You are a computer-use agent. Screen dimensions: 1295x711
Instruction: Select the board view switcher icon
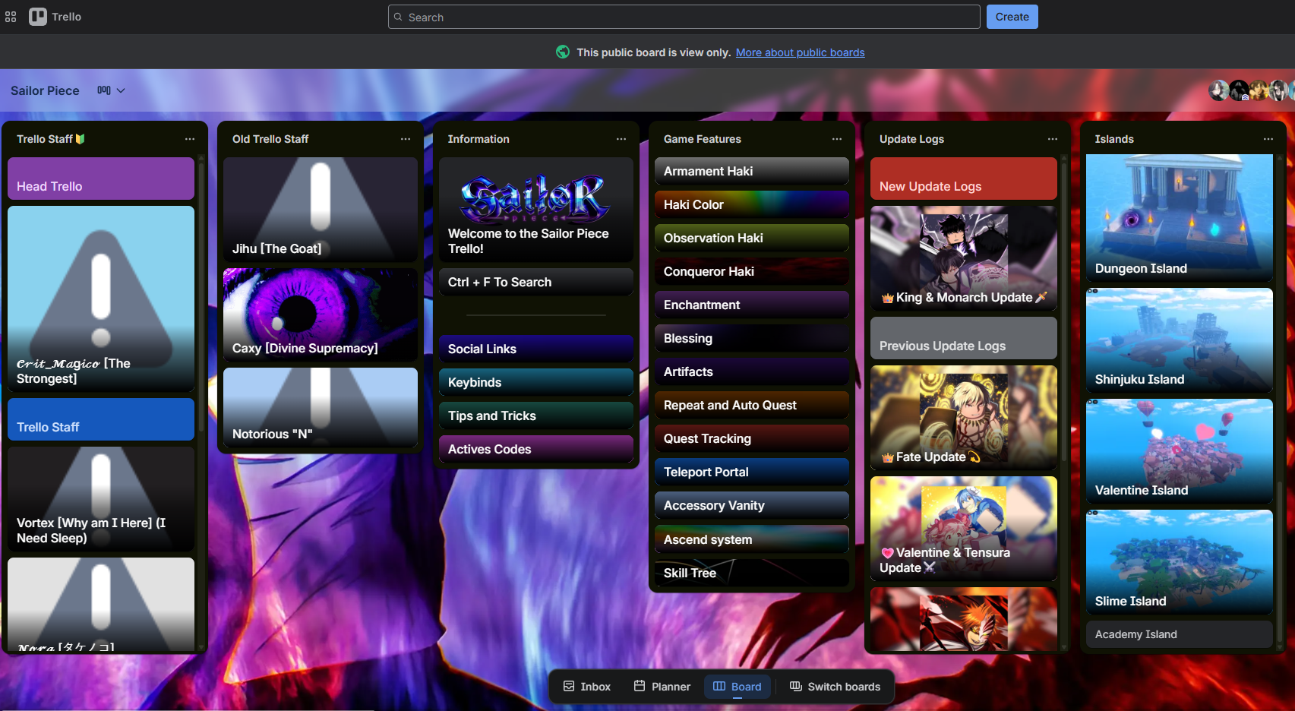pyautogui.click(x=104, y=90)
